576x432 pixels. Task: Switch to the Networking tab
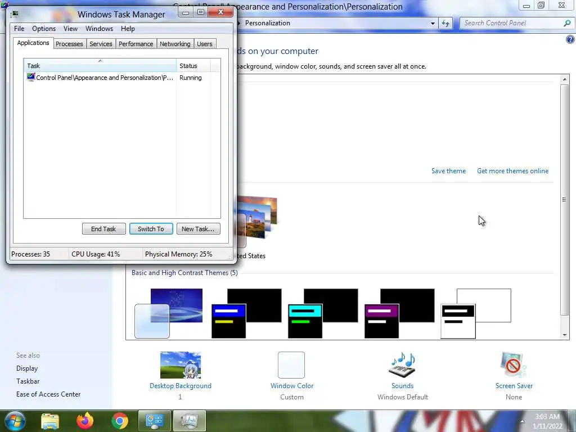coord(175,44)
